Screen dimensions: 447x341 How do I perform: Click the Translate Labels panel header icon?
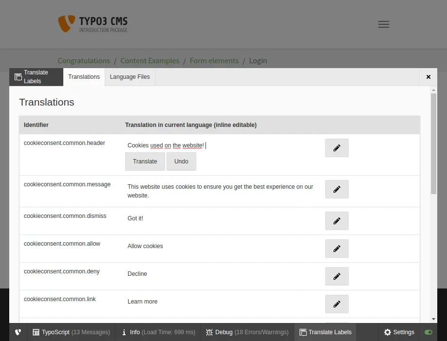[x=18, y=77]
